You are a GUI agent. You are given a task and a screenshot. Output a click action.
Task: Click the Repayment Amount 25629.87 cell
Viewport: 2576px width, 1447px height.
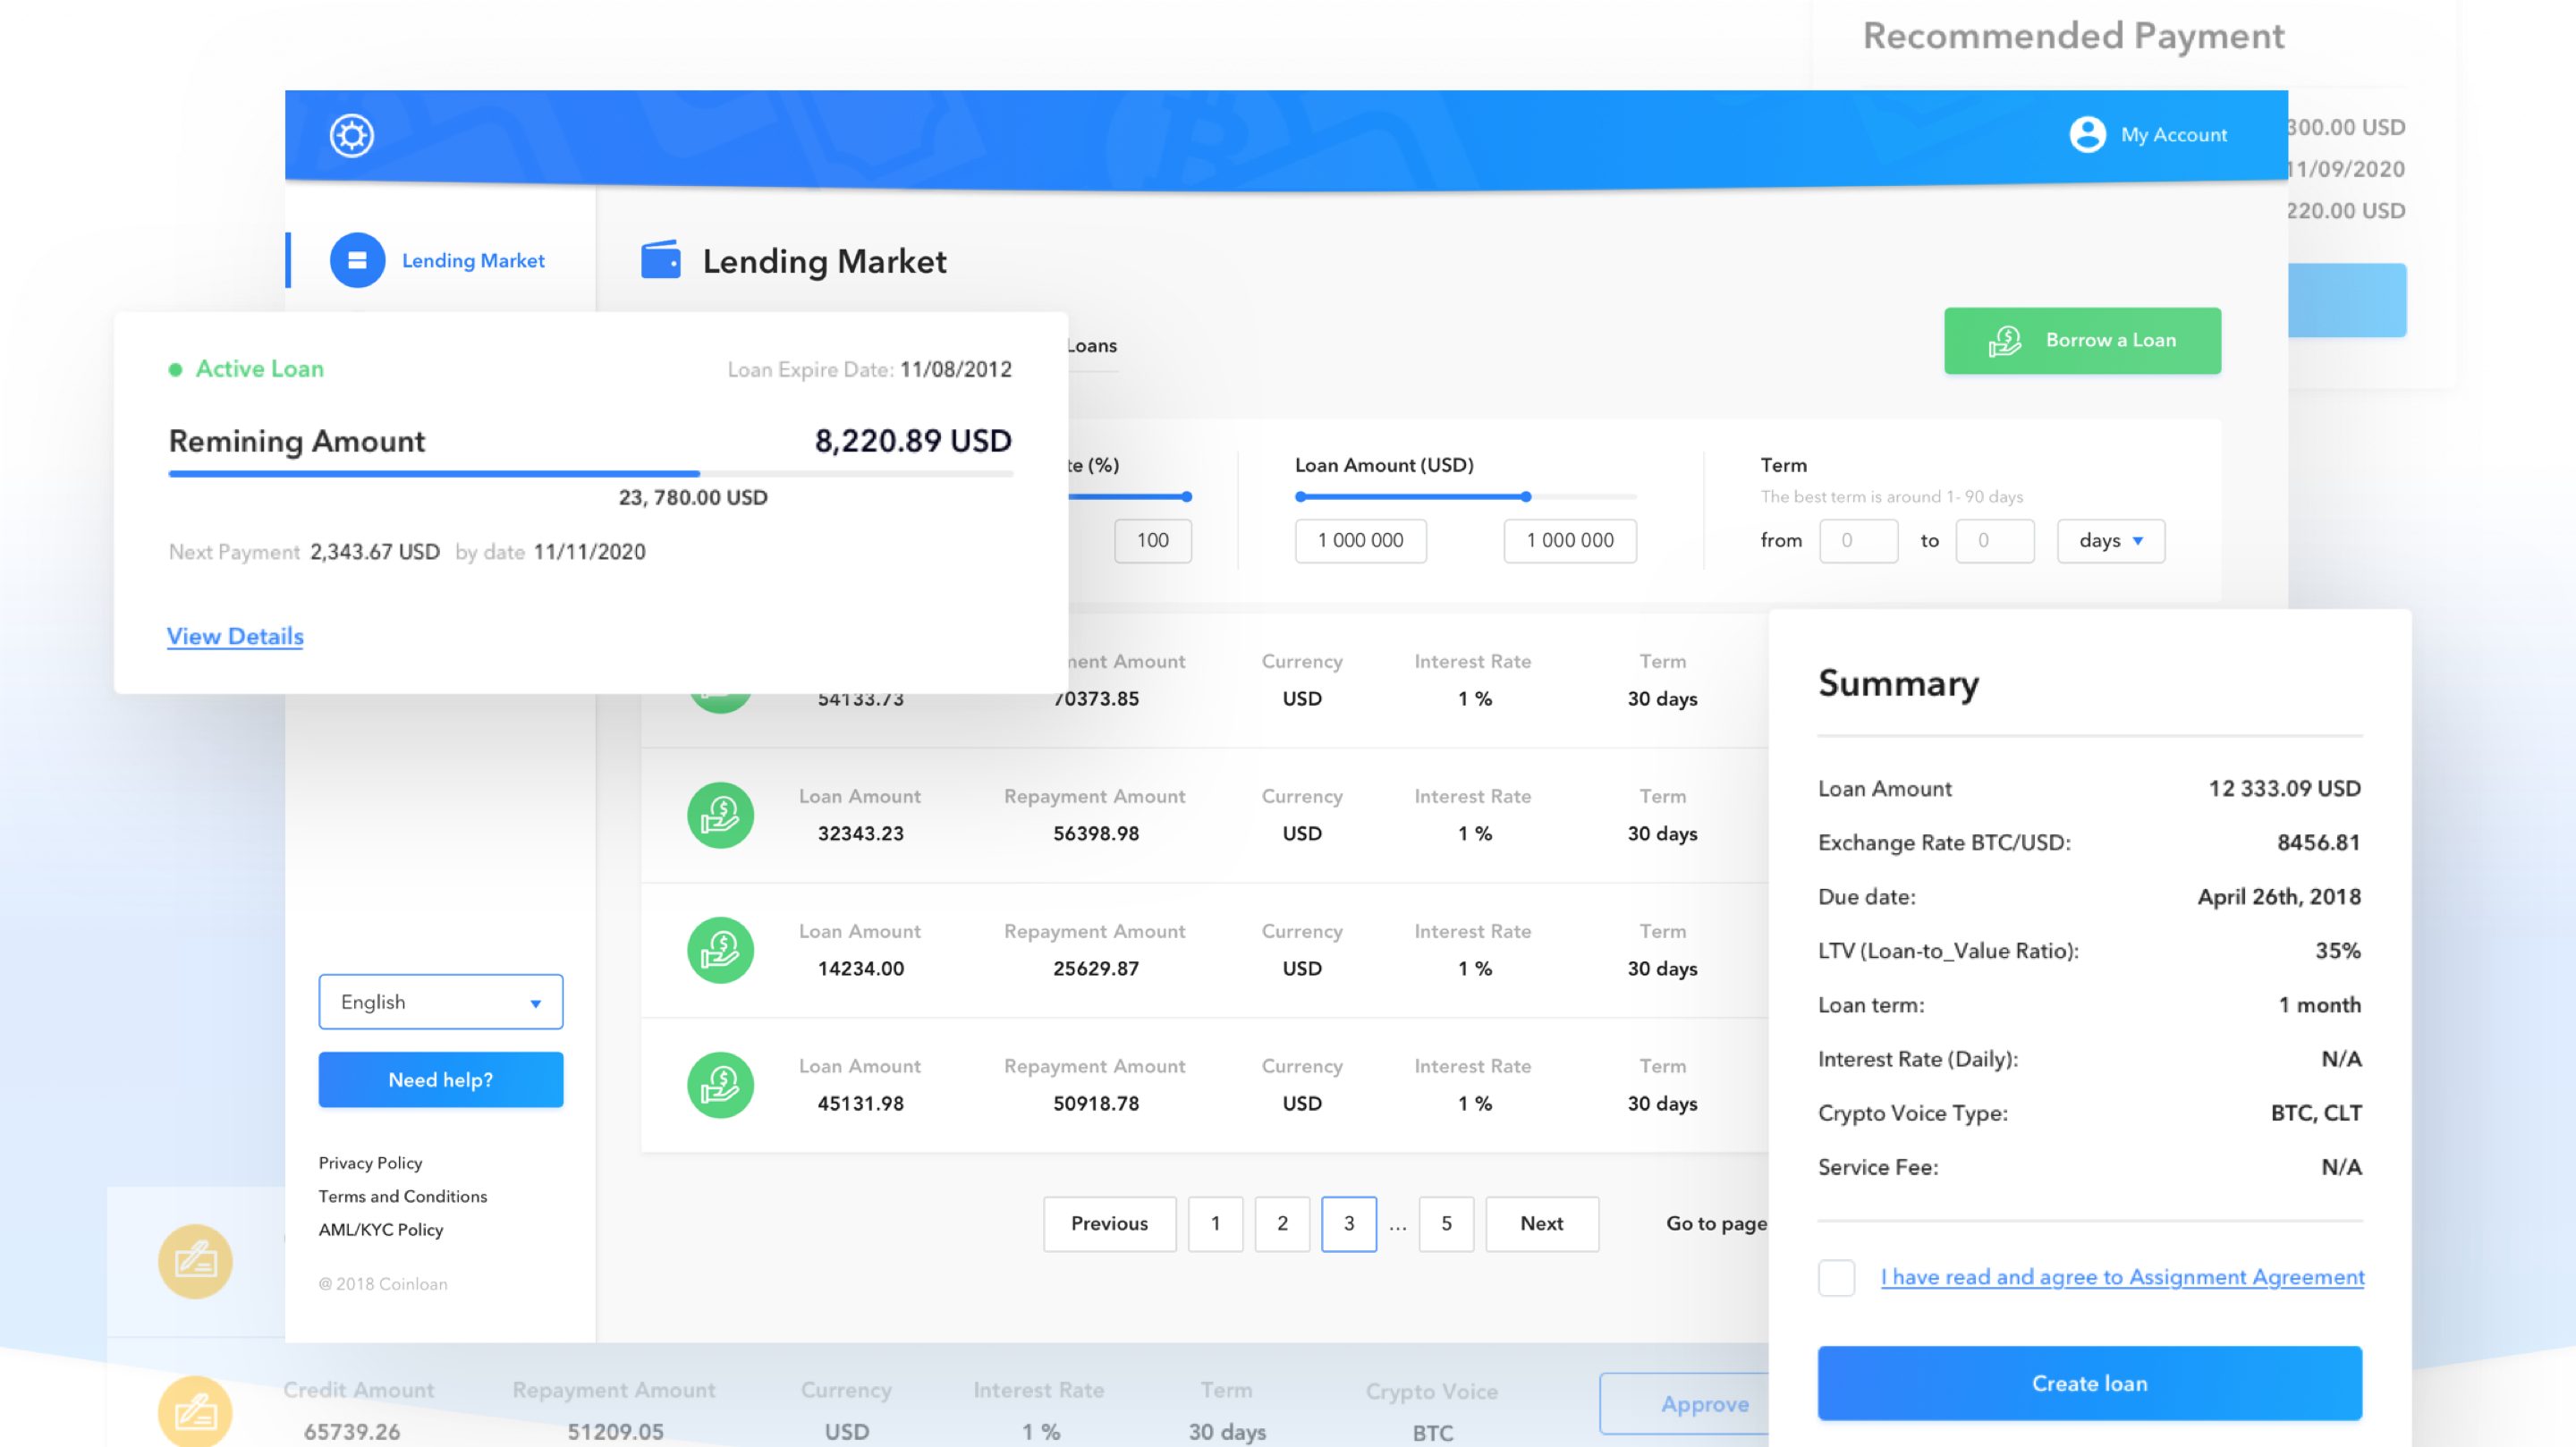point(1095,969)
